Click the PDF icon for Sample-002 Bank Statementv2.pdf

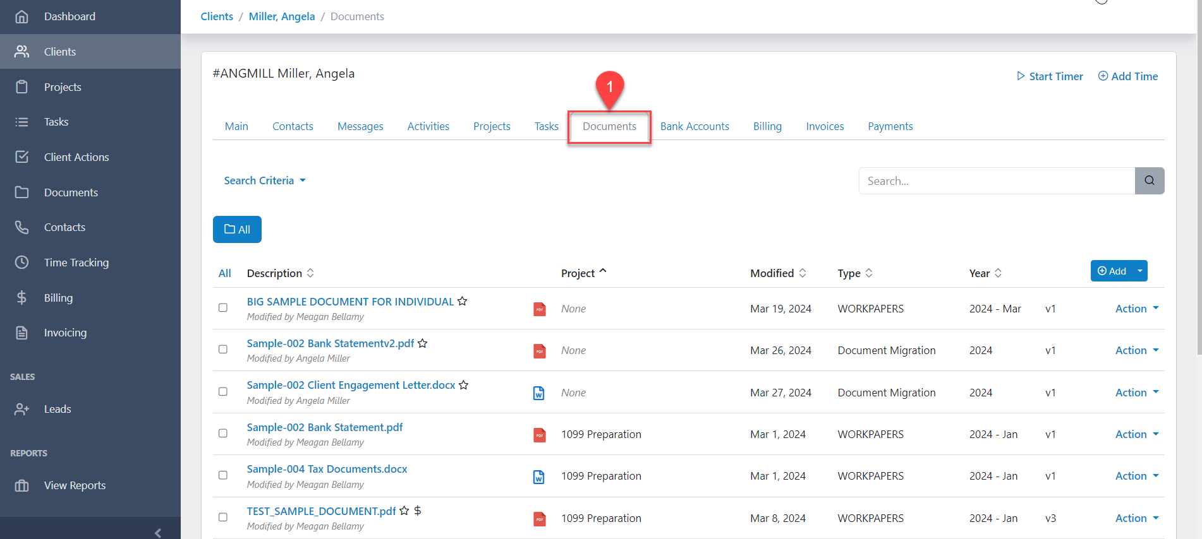point(539,351)
